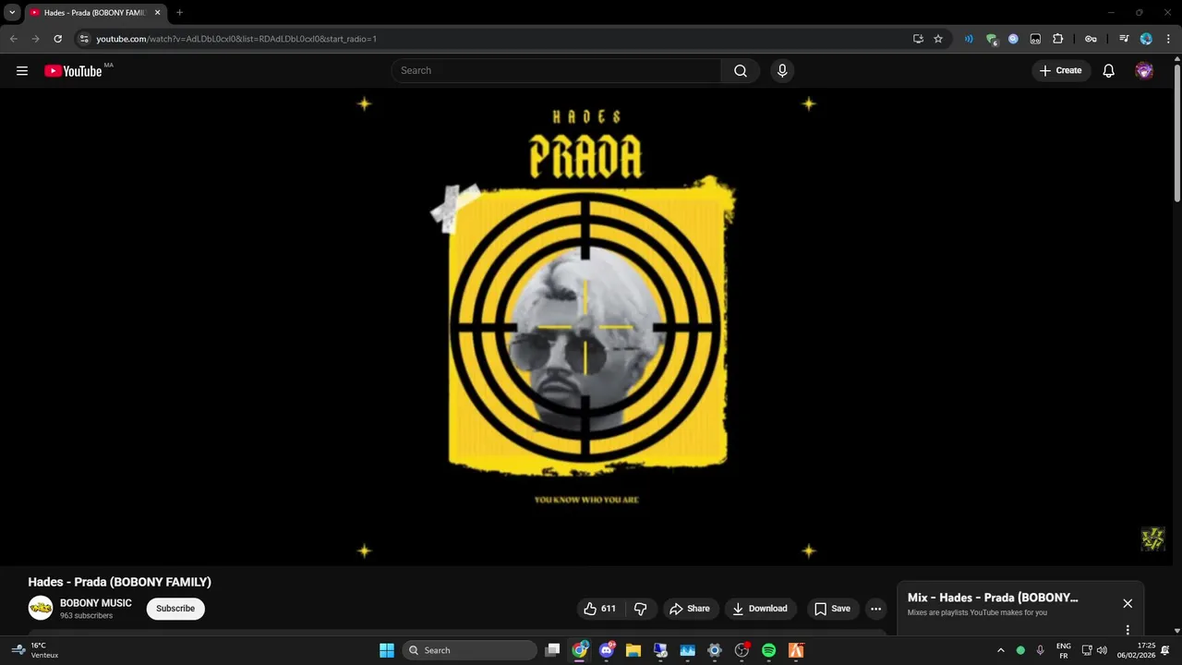
Task: Click the BOBONY MUSIC channel avatar
Action: pyautogui.click(x=41, y=608)
